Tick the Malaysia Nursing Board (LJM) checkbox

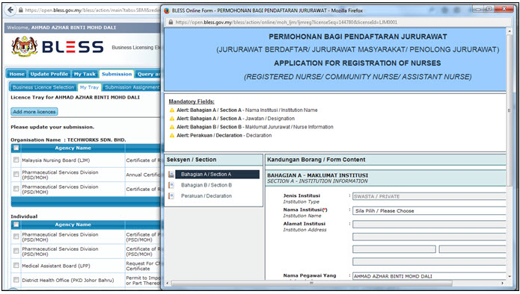(16, 160)
